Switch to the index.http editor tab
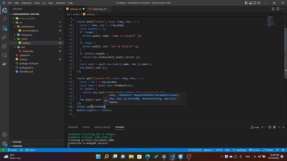Image resolution: width=287 pixels, height=161 pixels. click(98, 9)
